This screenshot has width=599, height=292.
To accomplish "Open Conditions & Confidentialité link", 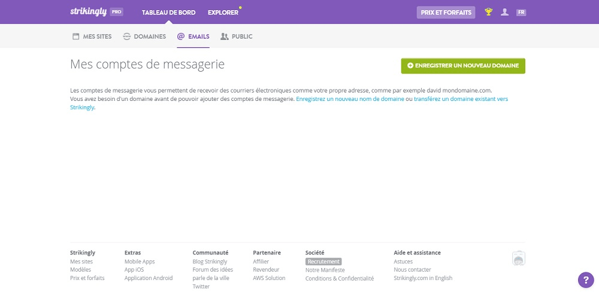I will coord(340,278).
